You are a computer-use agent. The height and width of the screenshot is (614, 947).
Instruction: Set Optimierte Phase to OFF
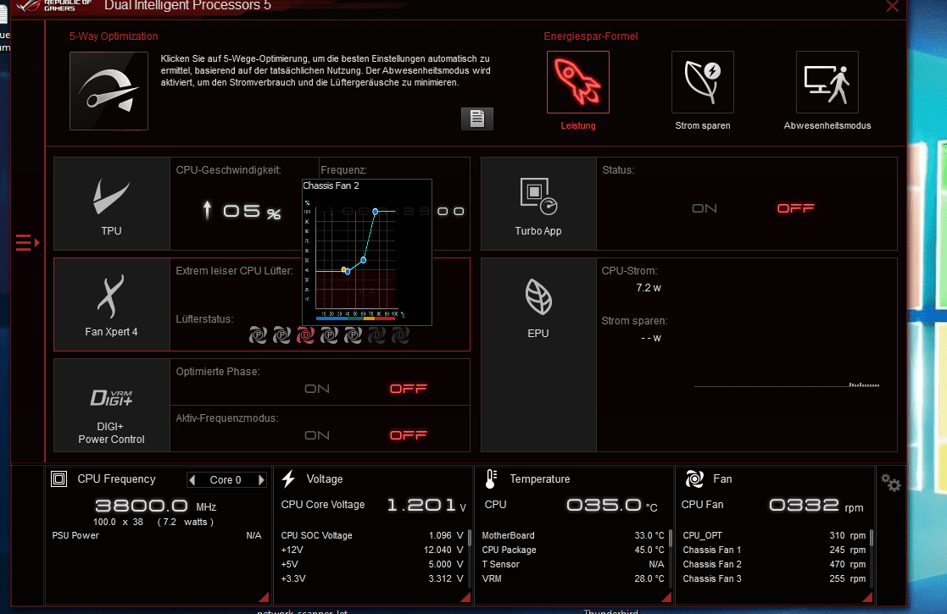[409, 389]
